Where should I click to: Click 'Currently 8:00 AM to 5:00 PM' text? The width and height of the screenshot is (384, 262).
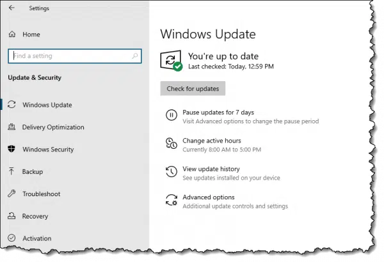coord(222,150)
